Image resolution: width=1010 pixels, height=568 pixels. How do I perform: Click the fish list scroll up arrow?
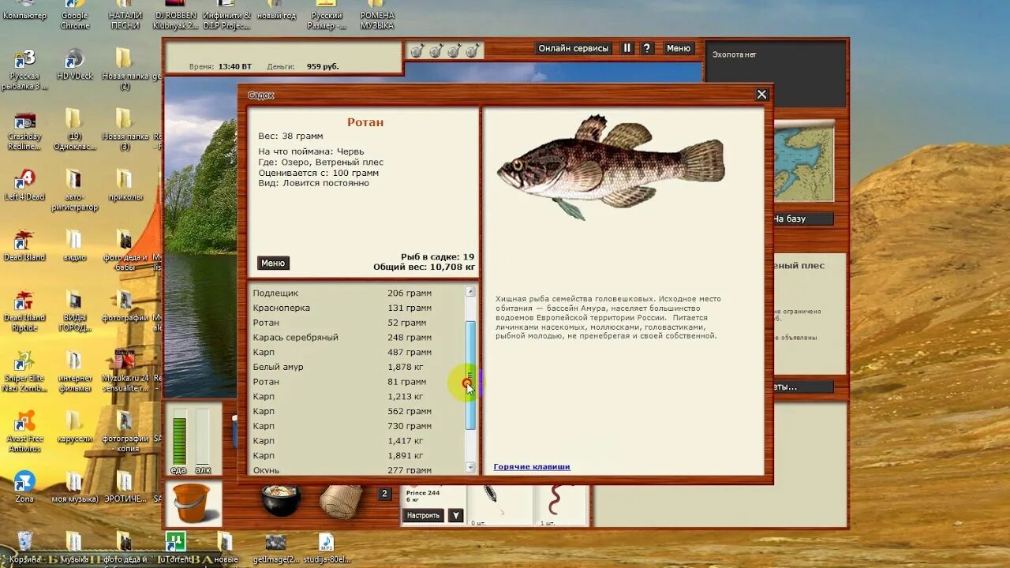coord(471,291)
